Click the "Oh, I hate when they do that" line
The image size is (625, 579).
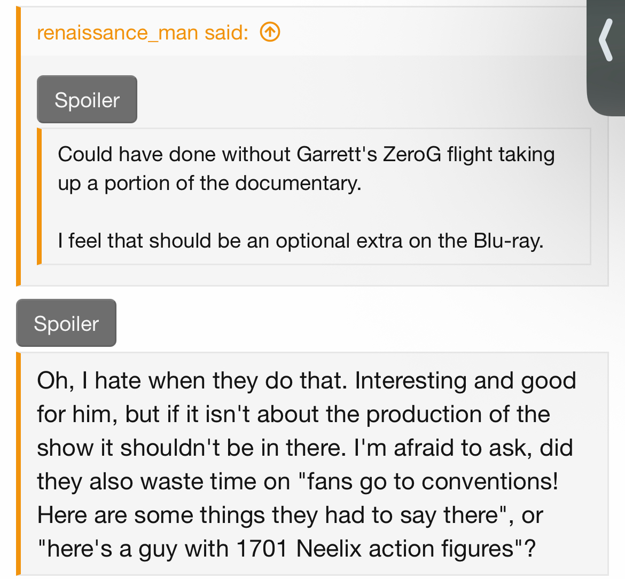point(307,380)
